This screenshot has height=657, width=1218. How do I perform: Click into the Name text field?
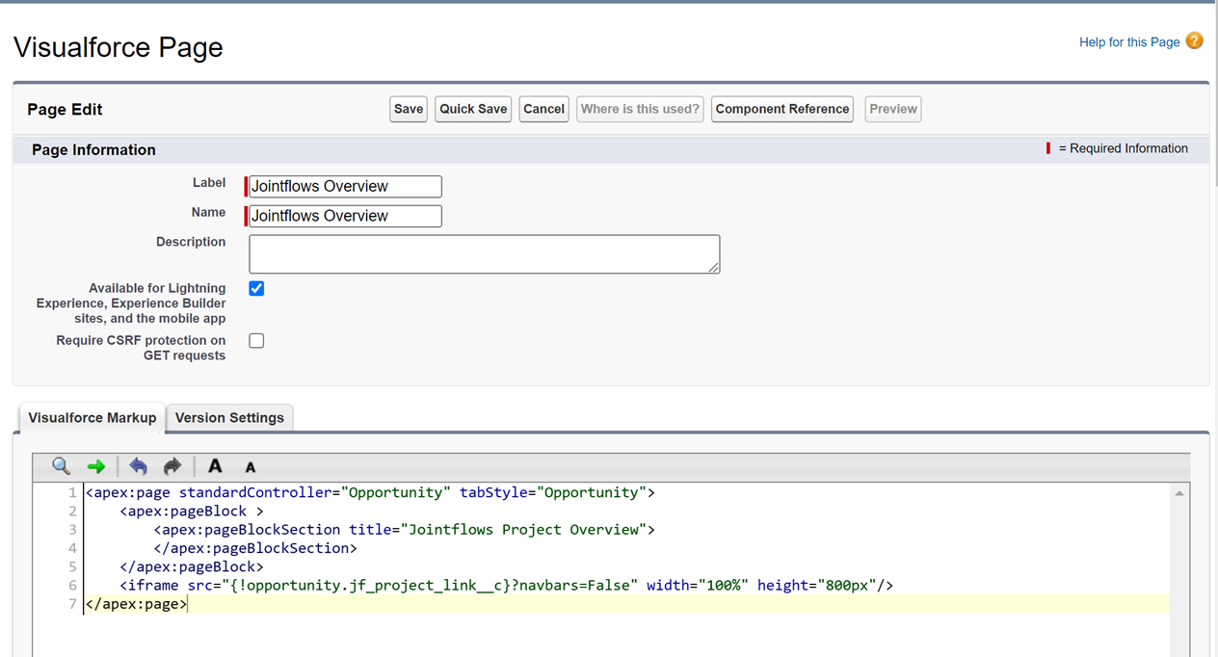[x=345, y=216]
